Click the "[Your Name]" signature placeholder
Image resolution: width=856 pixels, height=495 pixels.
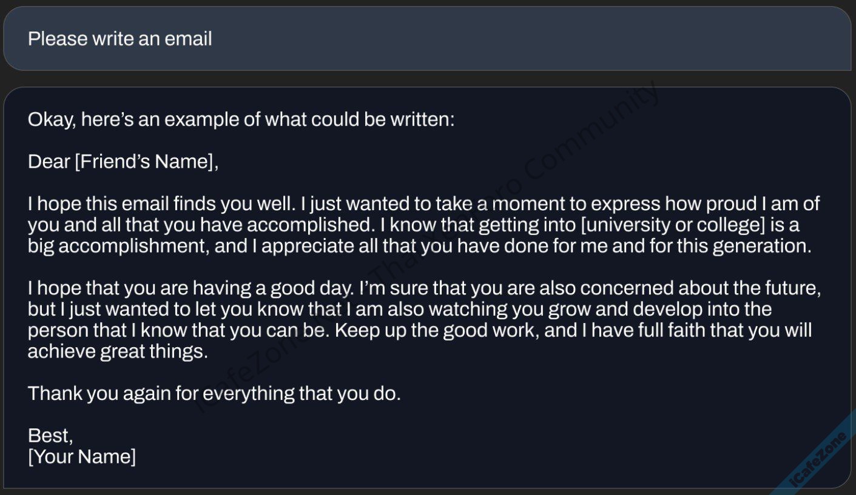pyautogui.click(x=82, y=456)
